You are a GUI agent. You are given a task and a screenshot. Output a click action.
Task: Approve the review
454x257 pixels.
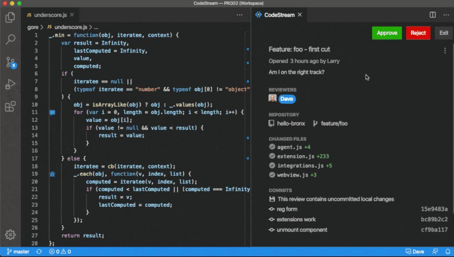[387, 33]
